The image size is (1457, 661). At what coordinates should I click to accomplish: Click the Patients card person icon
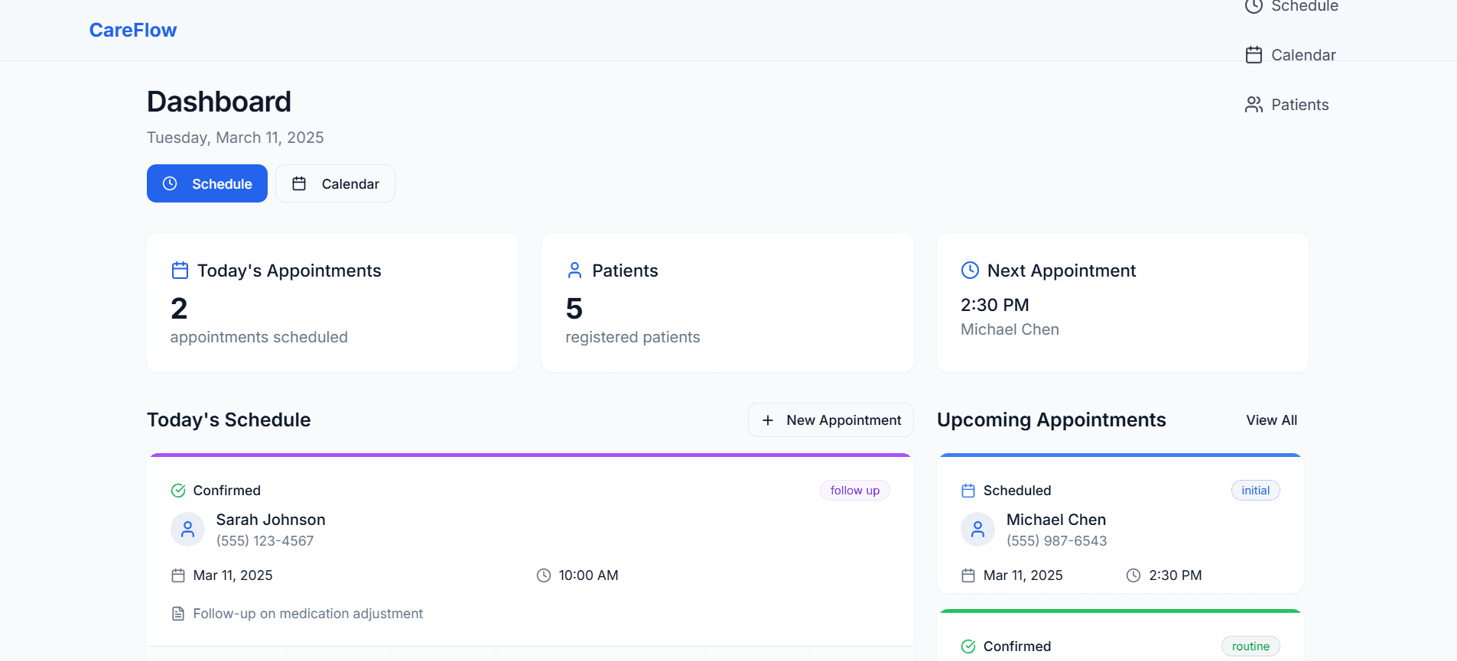click(574, 271)
